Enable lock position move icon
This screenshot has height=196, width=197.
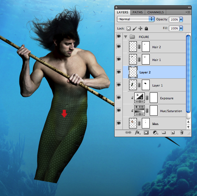click(x=140, y=29)
